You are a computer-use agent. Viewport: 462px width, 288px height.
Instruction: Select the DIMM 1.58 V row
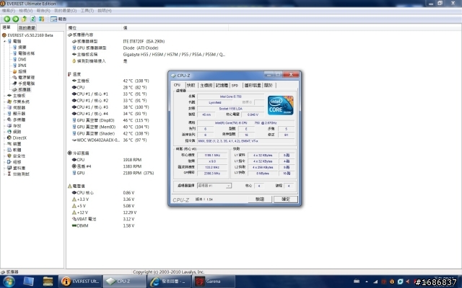click(103, 225)
